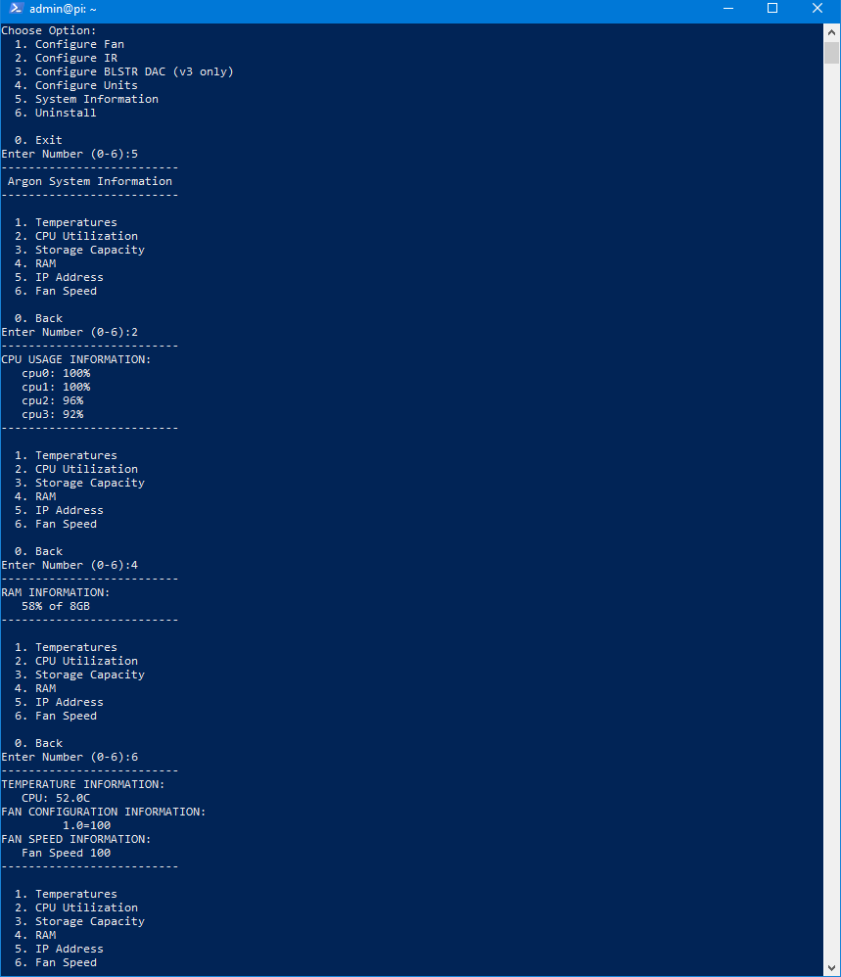Click the Configure Units menu line
841x977 pixels.
tap(76, 85)
